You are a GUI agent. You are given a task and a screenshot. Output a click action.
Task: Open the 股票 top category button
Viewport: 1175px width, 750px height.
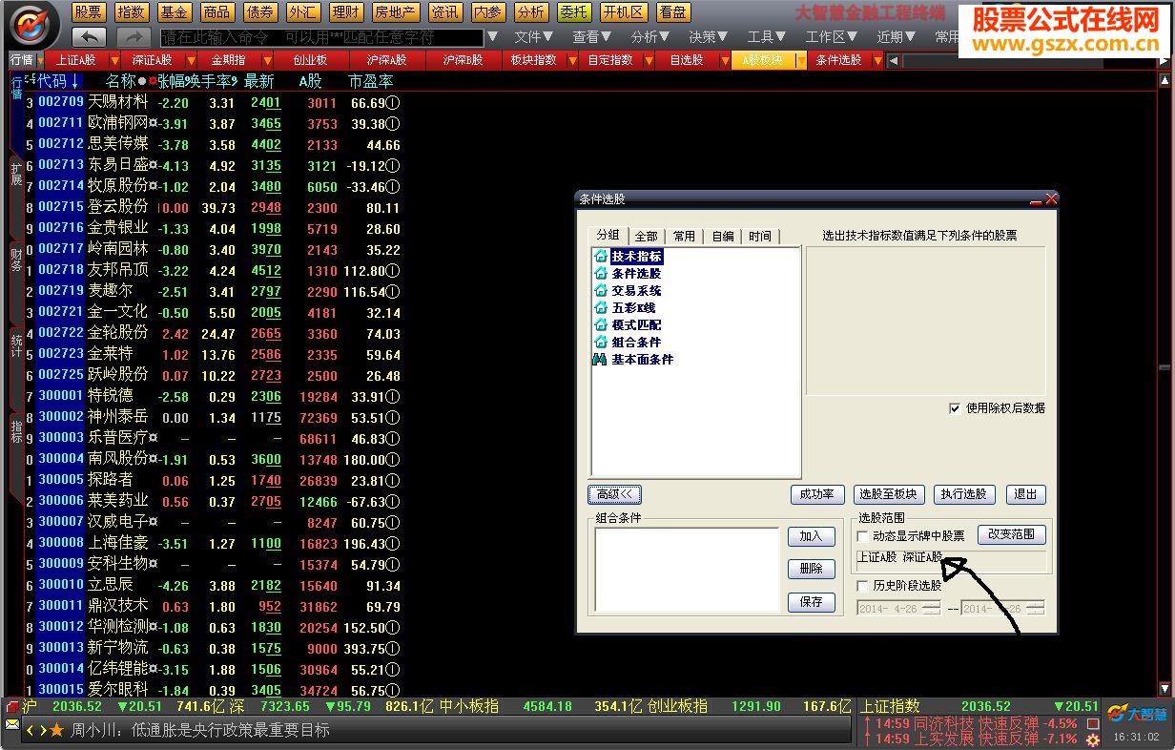click(x=89, y=12)
